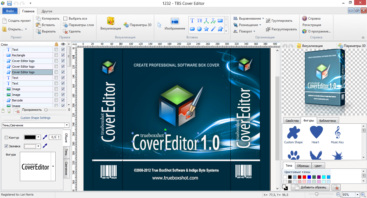Activate the arrow selection pointer tool
Viewport: 367px width, 198px height.
pyautogui.click(x=159, y=25)
